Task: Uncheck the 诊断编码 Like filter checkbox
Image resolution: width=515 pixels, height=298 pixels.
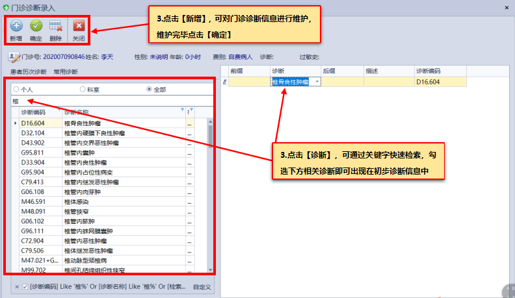Action: pyautogui.click(x=25, y=286)
